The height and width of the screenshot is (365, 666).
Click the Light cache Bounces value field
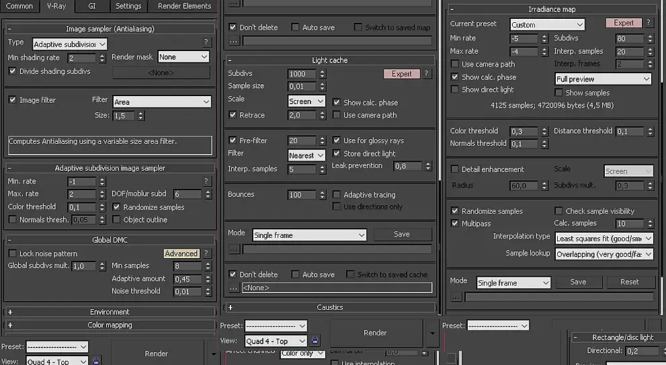(x=302, y=195)
